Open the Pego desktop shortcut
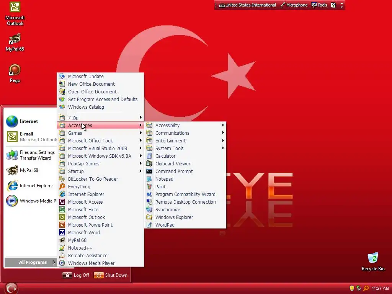The height and width of the screenshot is (294, 392). click(x=15, y=73)
